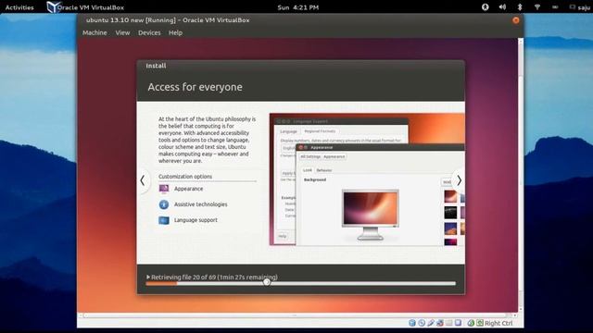Click the vertical scrollbar of VM window
593x333 pixels.
point(521,176)
